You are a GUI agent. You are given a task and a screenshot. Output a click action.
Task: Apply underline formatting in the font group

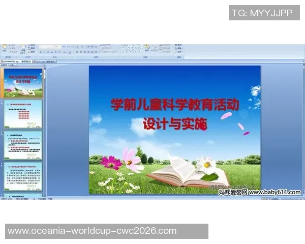coord(48,52)
